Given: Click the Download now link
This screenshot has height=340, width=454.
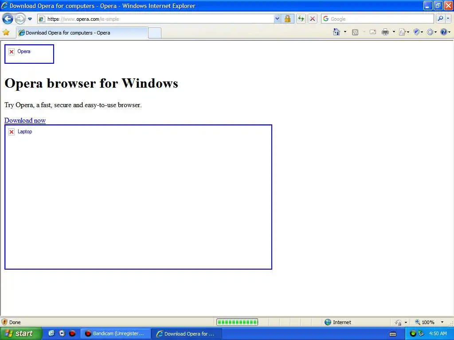Looking at the screenshot, I should (25, 120).
